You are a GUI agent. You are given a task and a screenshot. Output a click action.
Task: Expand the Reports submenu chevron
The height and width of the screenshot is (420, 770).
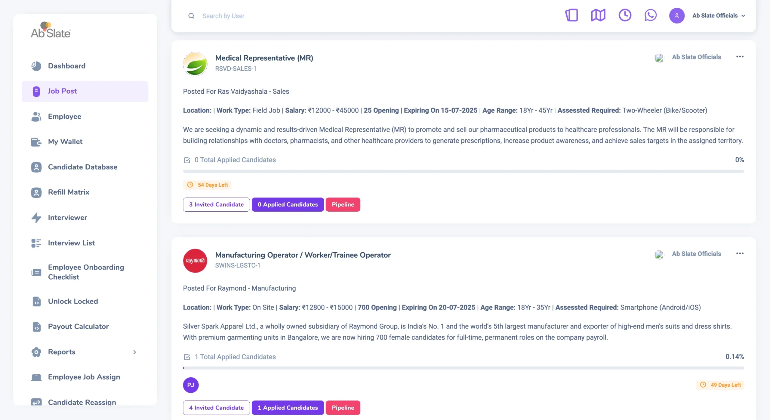[x=135, y=352]
